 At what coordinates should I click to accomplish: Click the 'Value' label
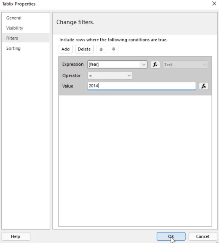click(x=68, y=86)
